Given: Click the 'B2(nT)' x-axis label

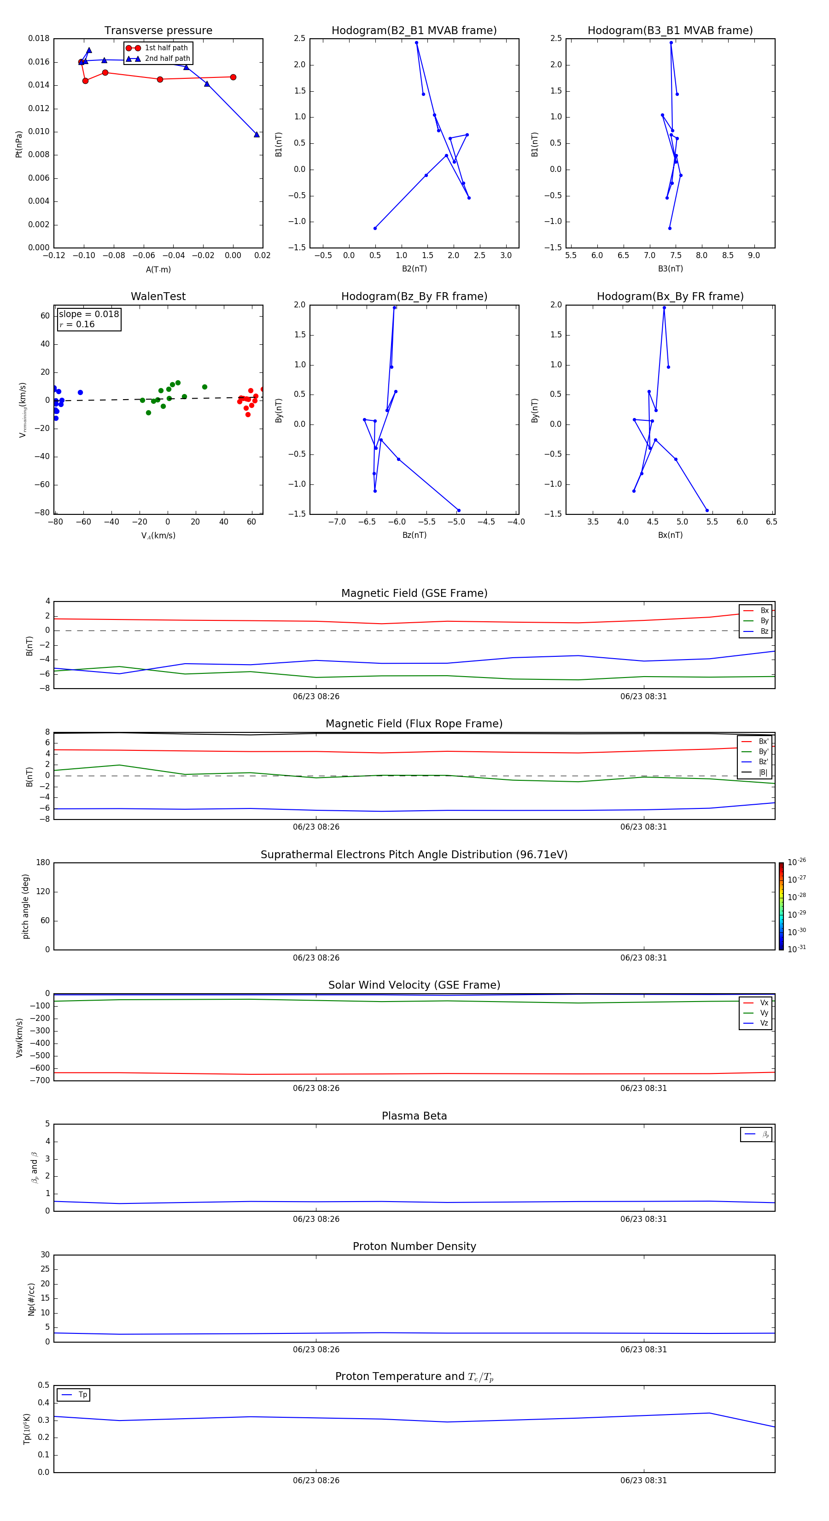Looking at the screenshot, I should (x=414, y=269).
